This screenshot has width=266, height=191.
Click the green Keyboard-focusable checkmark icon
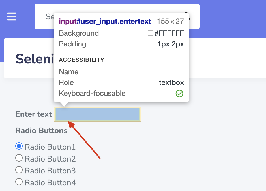(179, 94)
